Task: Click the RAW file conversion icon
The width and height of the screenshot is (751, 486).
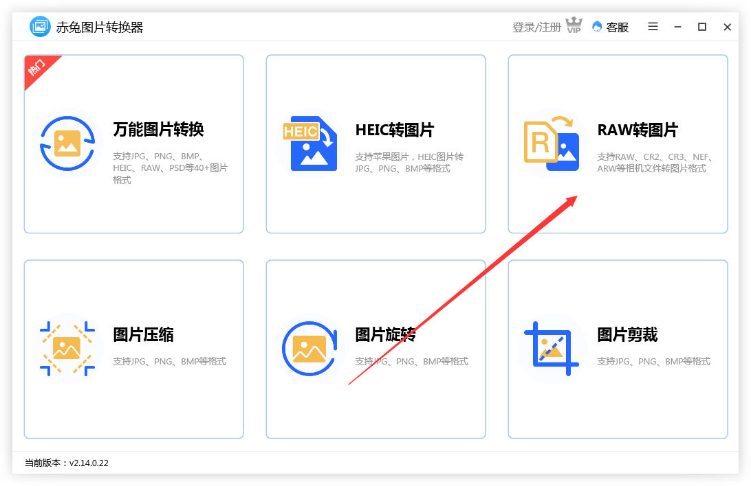Action: point(552,143)
